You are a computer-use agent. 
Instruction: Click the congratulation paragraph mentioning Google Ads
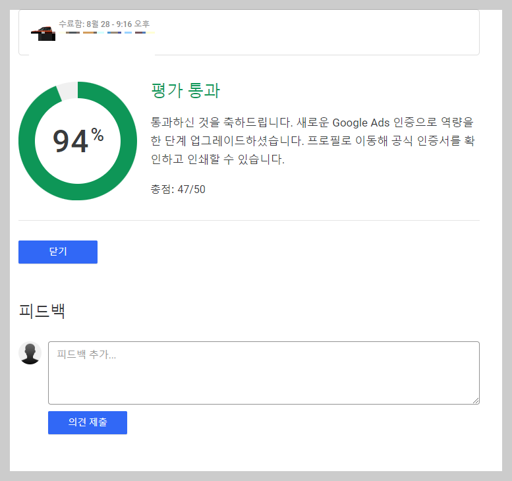click(x=312, y=141)
